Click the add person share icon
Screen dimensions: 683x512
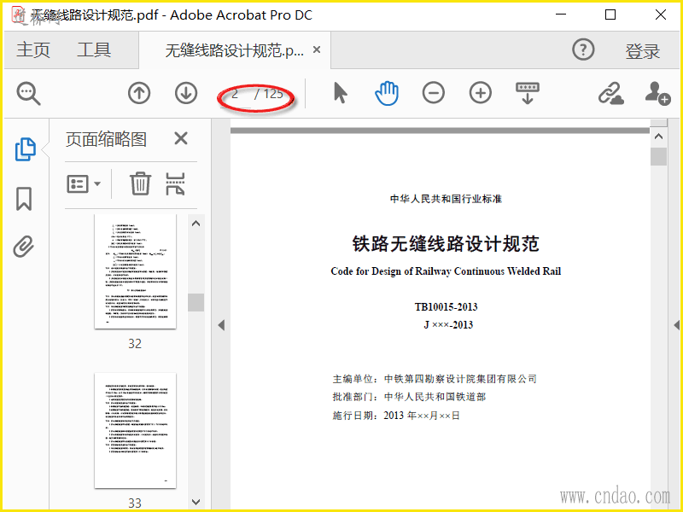click(657, 93)
